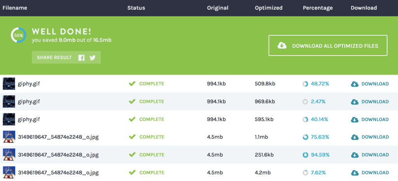Select the 48.72% percentage value
The width and height of the screenshot is (398, 181).
[x=320, y=84]
